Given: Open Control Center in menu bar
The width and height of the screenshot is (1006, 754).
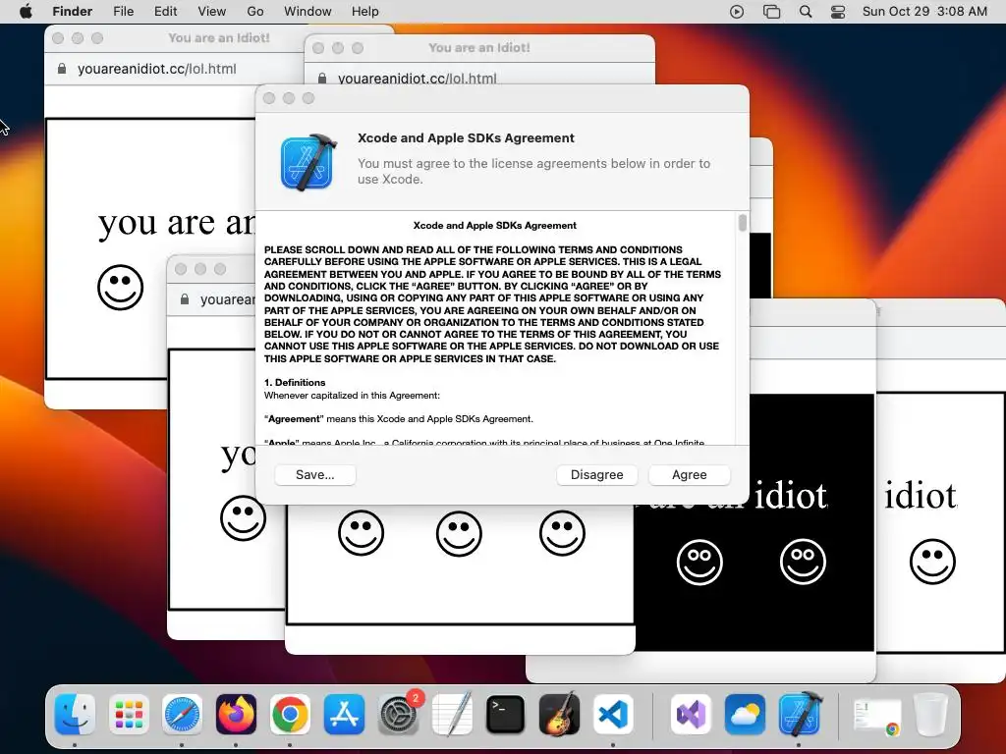Looking at the screenshot, I should 838,12.
